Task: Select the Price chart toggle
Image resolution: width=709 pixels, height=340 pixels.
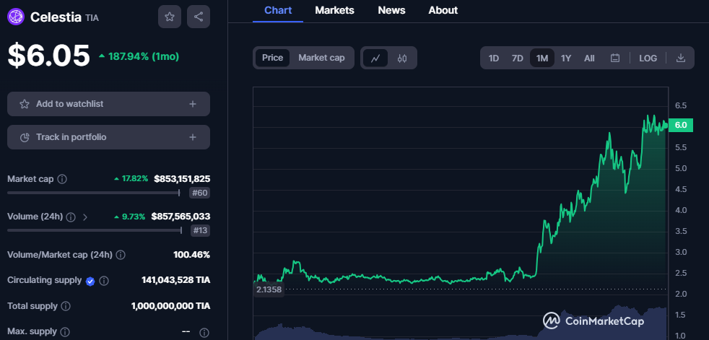Action: click(x=272, y=58)
